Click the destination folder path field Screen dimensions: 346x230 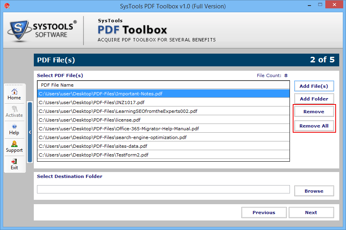pyautogui.click(x=163, y=189)
